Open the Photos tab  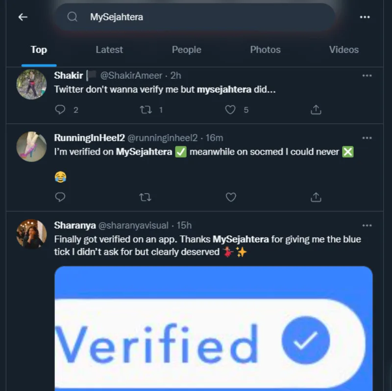click(x=265, y=50)
